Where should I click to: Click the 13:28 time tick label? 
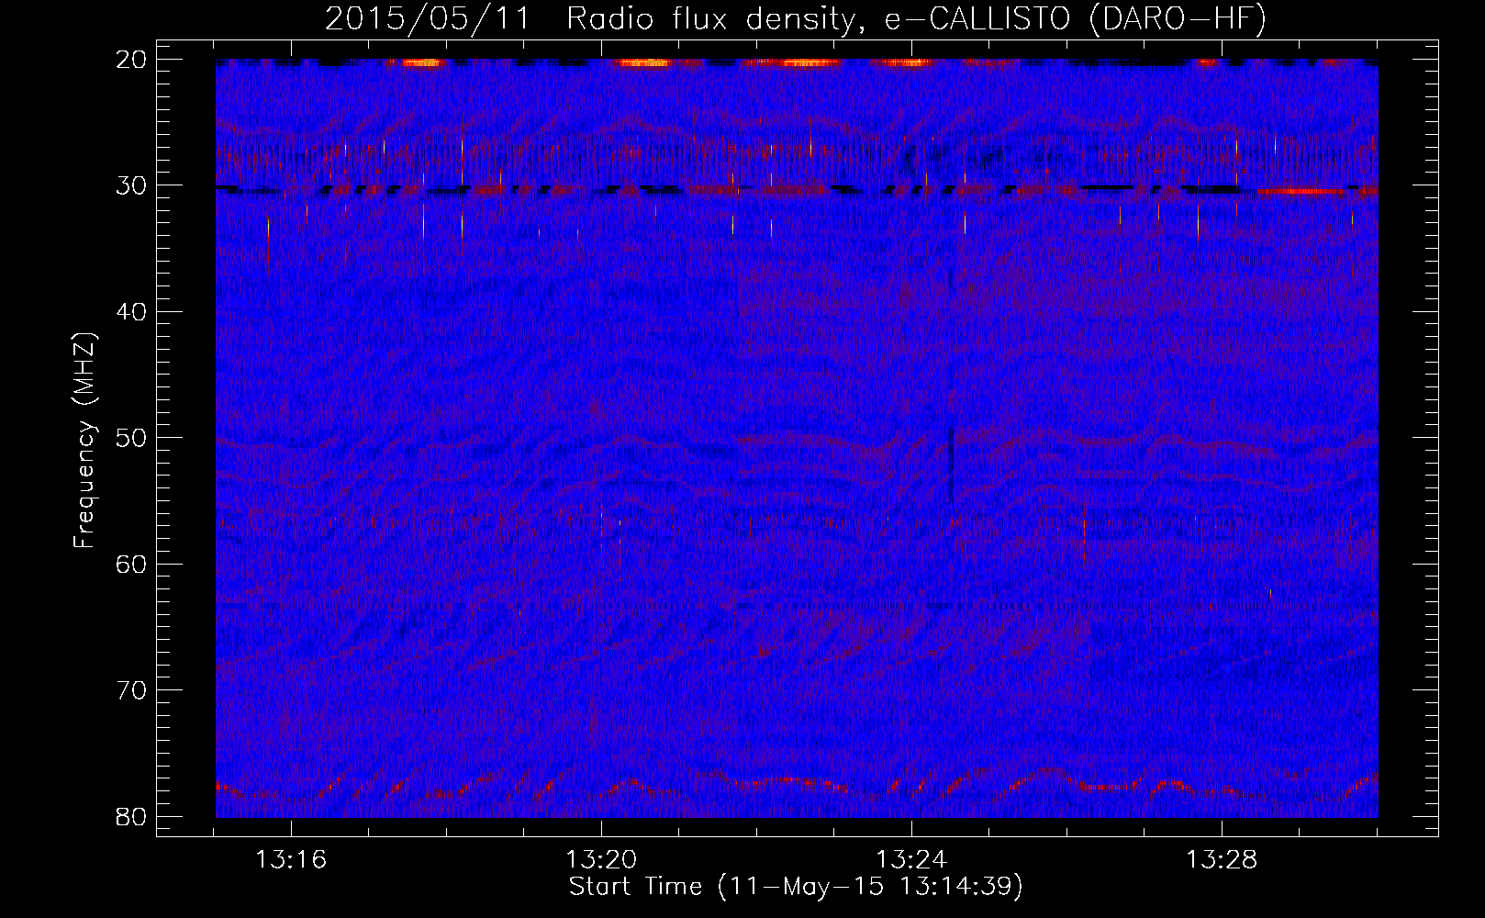(x=1222, y=860)
